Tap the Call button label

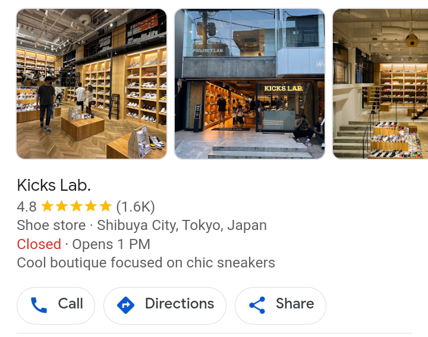pos(70,304)
